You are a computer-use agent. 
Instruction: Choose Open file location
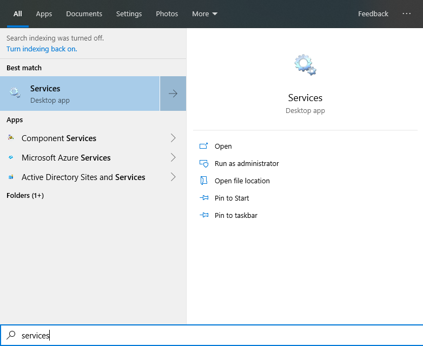[242, 181]
